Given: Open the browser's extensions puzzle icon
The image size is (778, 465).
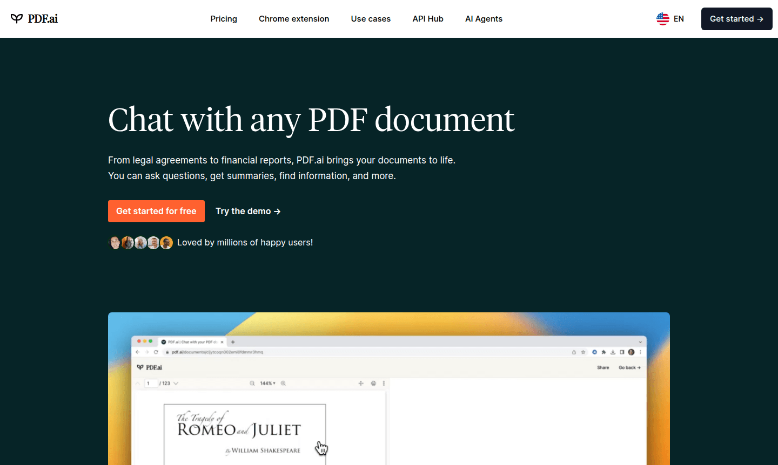Looking at the screenshot, I should (x=603, y=351).
